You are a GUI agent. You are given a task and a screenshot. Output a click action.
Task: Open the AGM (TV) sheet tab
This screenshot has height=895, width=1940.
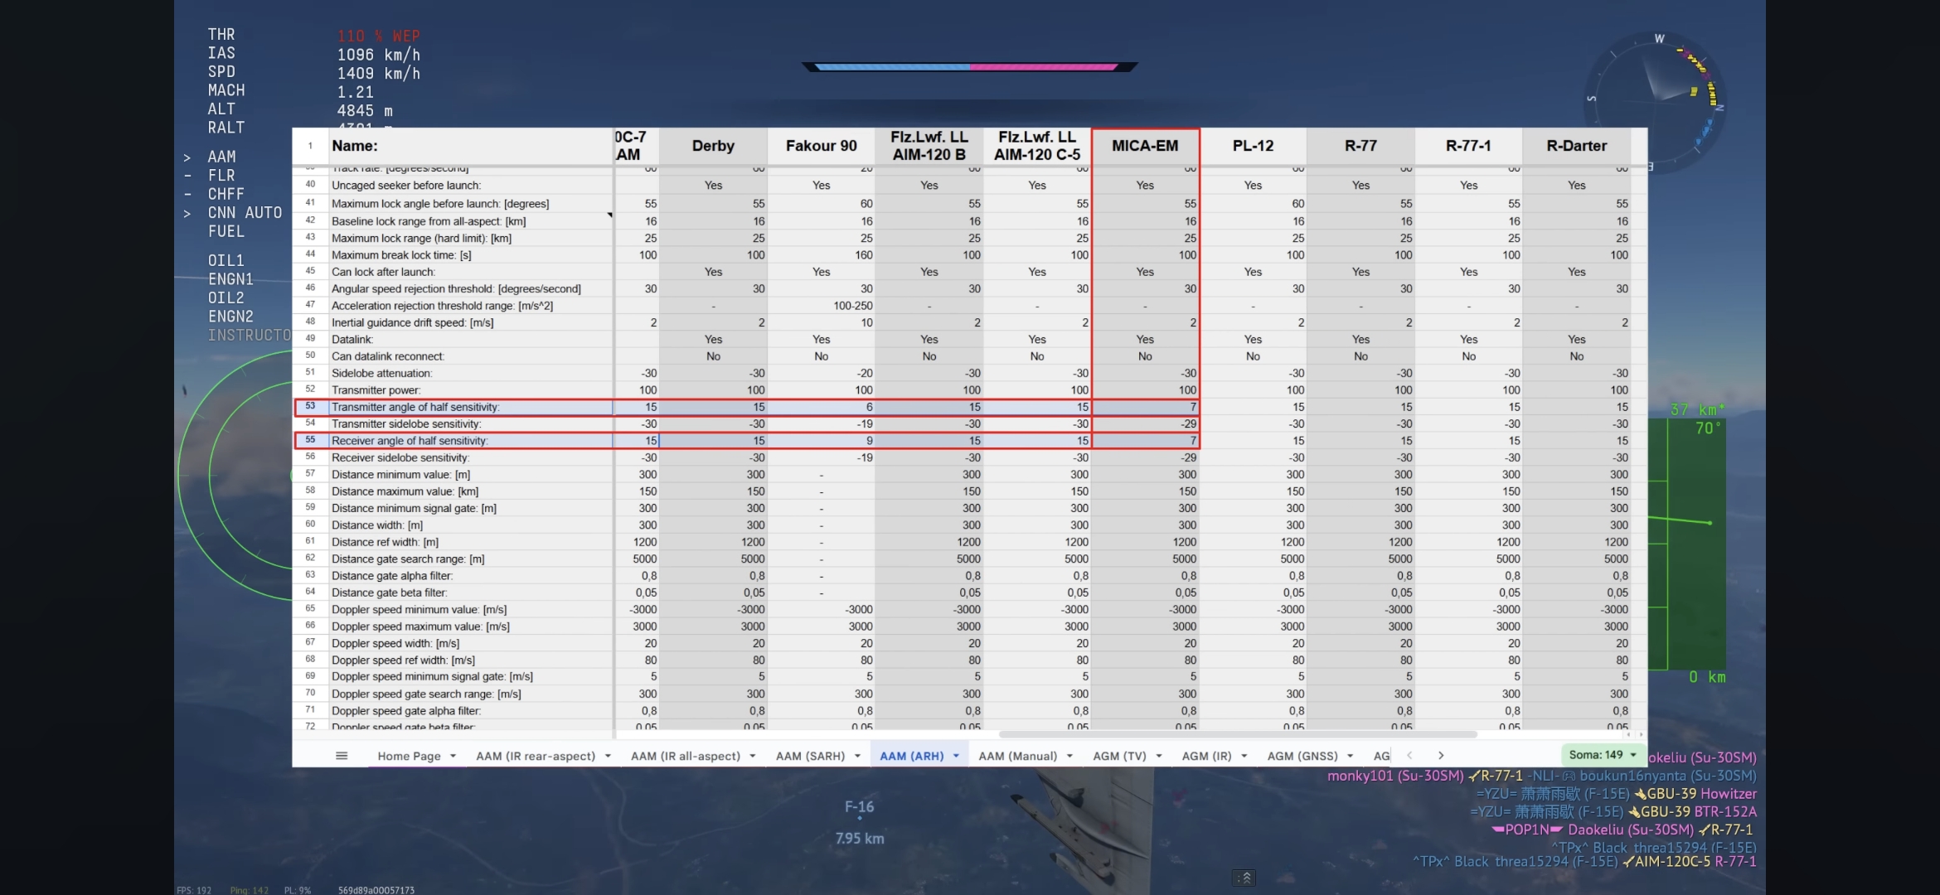1119,756
